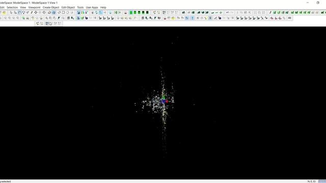This screenshot has height=183, width=326.
Task: Select the polygon fence tool
Action: (x=59, y=13)
